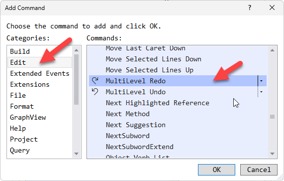Click the MultiLevel Undo curved arrow icon
The image size is (284, 181).
pyautogui.click(x=95, y=92)
